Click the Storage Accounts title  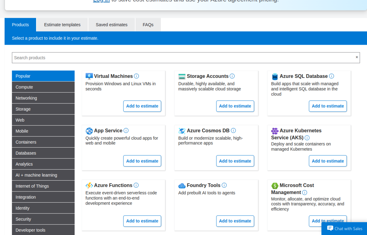[x=208, y=76]
